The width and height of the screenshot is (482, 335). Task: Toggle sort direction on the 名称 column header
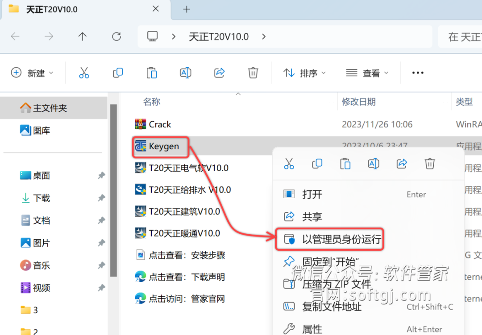coord(152,102)
